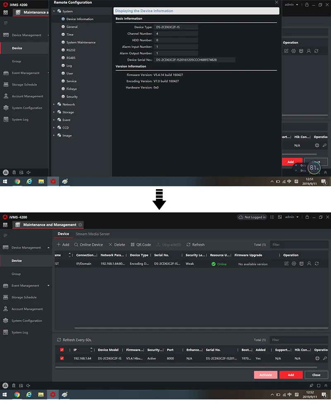331x404 pixels.
Task: Click the Filter field in the Refresh Every 60s row
Action: pyautogui.click(x=299, y=340)
